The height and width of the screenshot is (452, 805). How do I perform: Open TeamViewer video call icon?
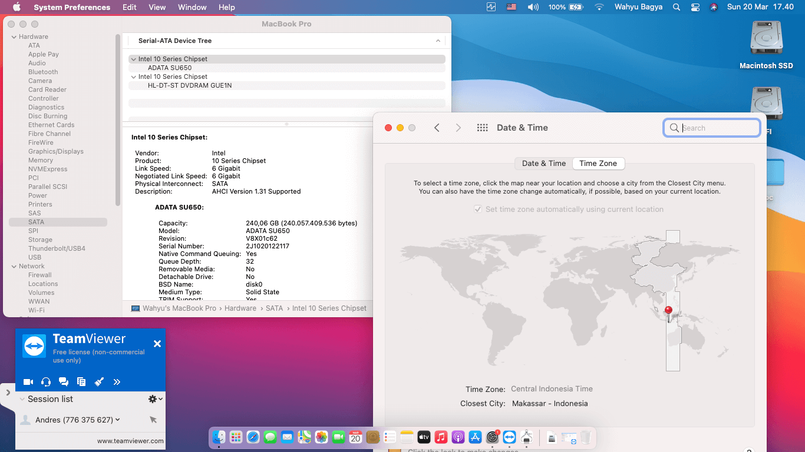pyautogui.click(x=28, y=382)
